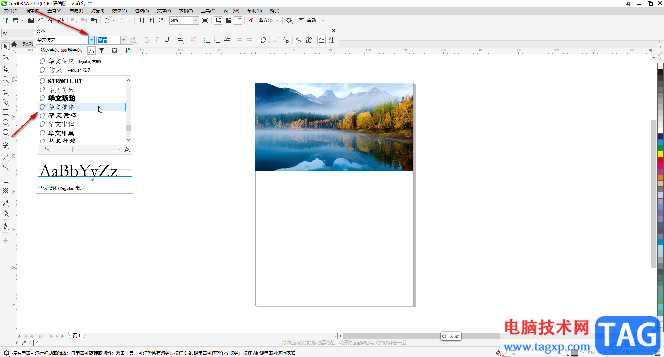
Task: Click the font filter funnel icon
Action: [102, 50]
